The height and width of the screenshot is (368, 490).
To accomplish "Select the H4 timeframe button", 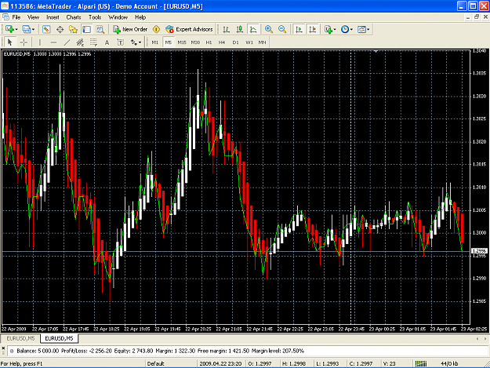I will click(222, 42).
